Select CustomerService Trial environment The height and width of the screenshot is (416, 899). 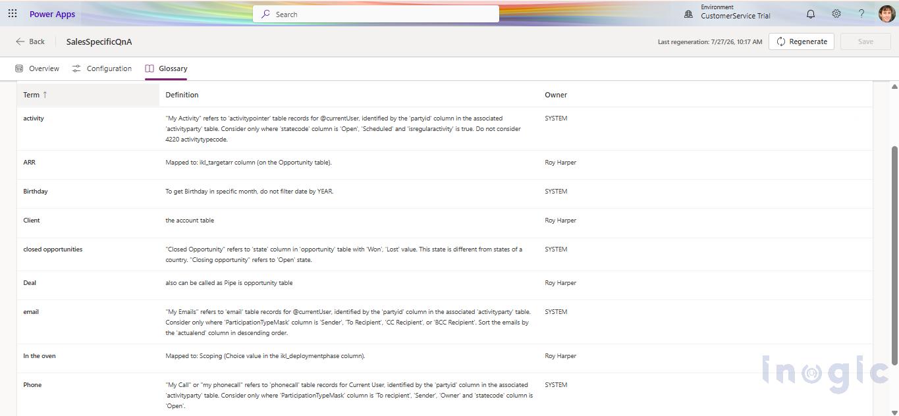[x=735, y=16]
